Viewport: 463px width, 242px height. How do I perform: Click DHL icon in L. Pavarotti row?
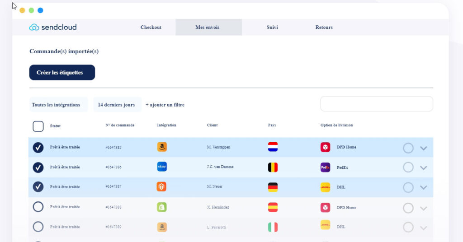coord(326,225)
